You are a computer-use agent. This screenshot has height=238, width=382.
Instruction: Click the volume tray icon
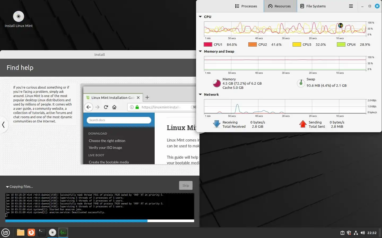pyautogui.click(x=363, y=233)
